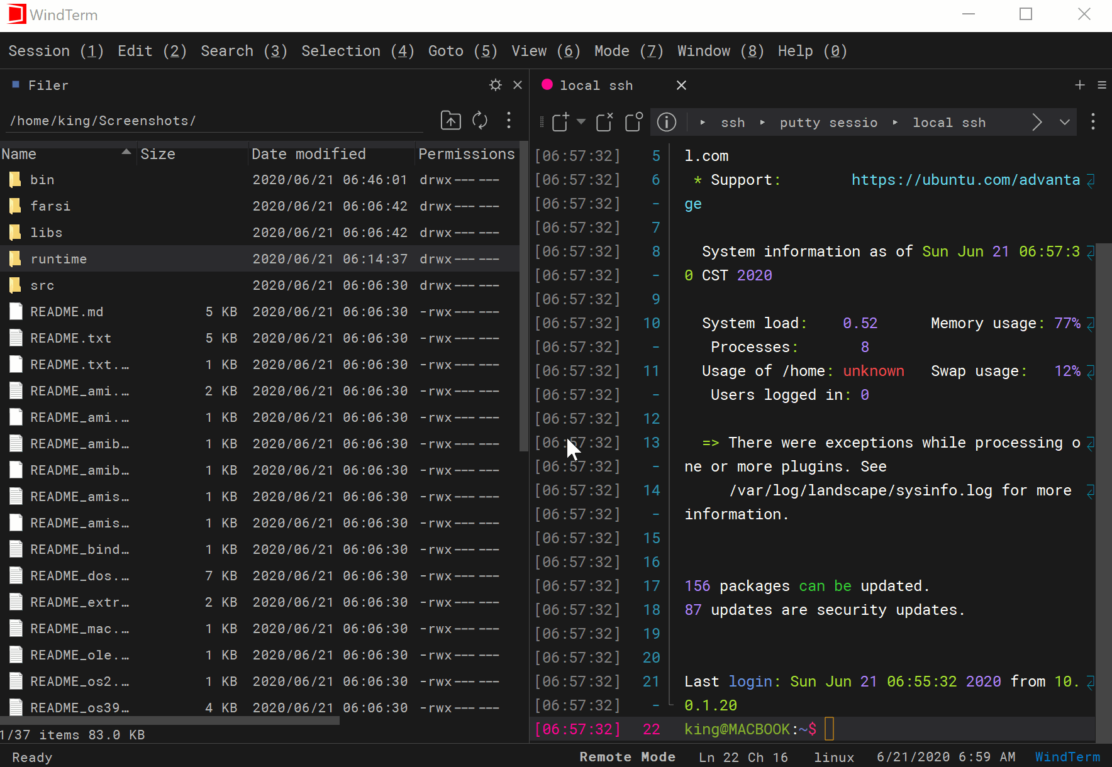Open the Session menu
The width and height of the screenshot is (1112, 767).
point(55,51)
